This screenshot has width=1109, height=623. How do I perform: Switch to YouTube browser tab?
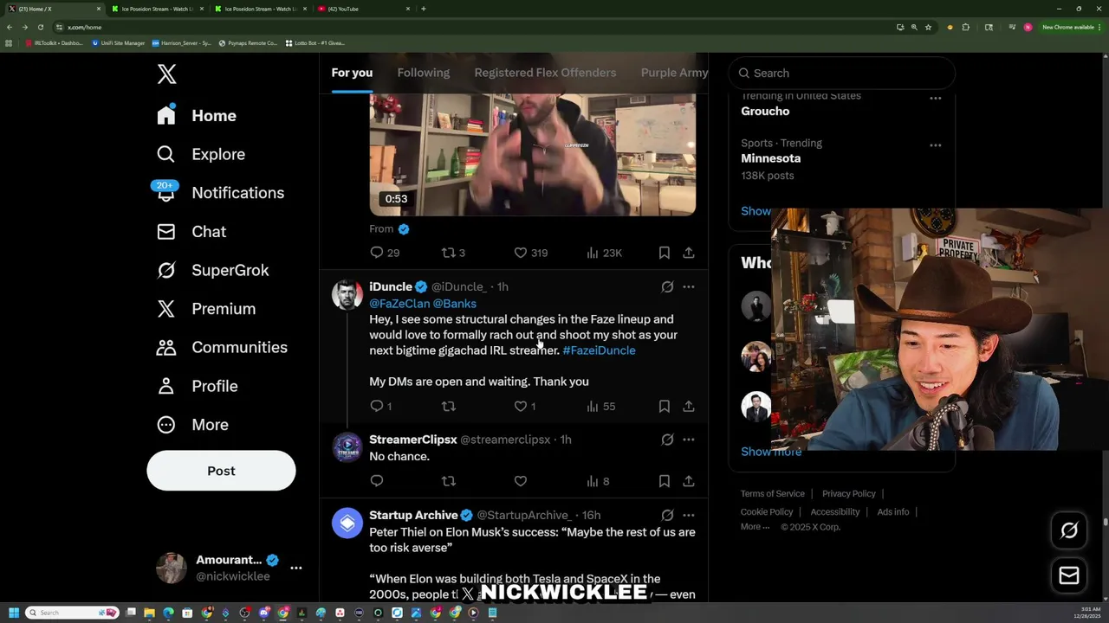click(x=362, y=9)
